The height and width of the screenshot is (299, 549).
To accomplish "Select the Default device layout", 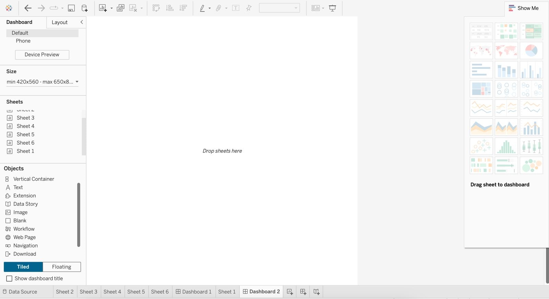I will (42, 33).
